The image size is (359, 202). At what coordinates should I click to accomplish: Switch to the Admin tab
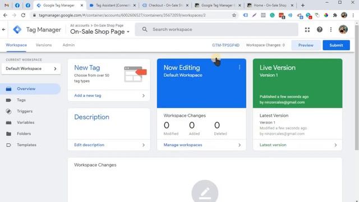tap(68, 45)
